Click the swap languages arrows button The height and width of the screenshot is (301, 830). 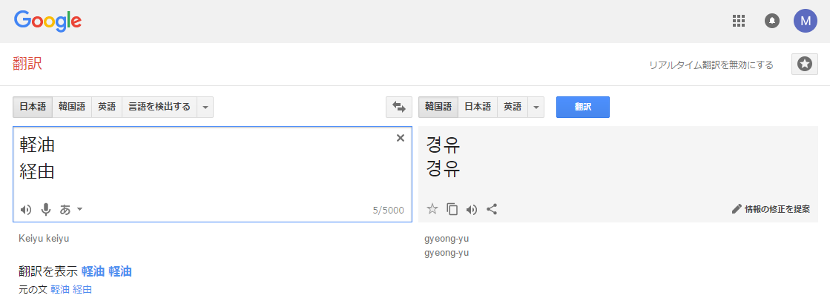point(398,107)
